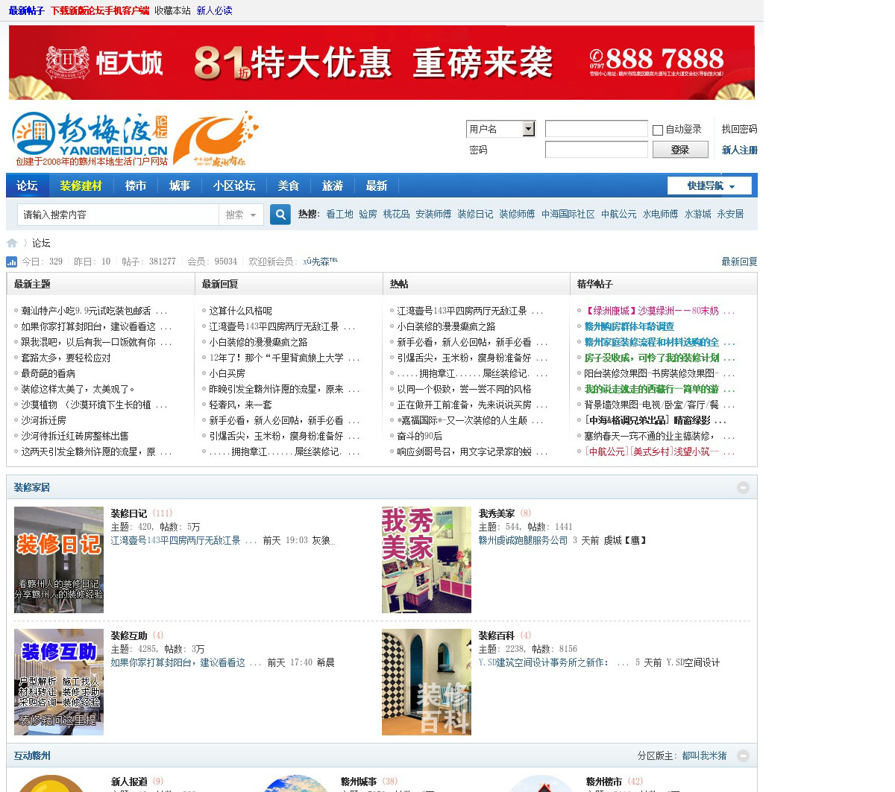Click hot search term 桃花岛
This screenshot has width=895, height=792.
(x=396, y=214)
